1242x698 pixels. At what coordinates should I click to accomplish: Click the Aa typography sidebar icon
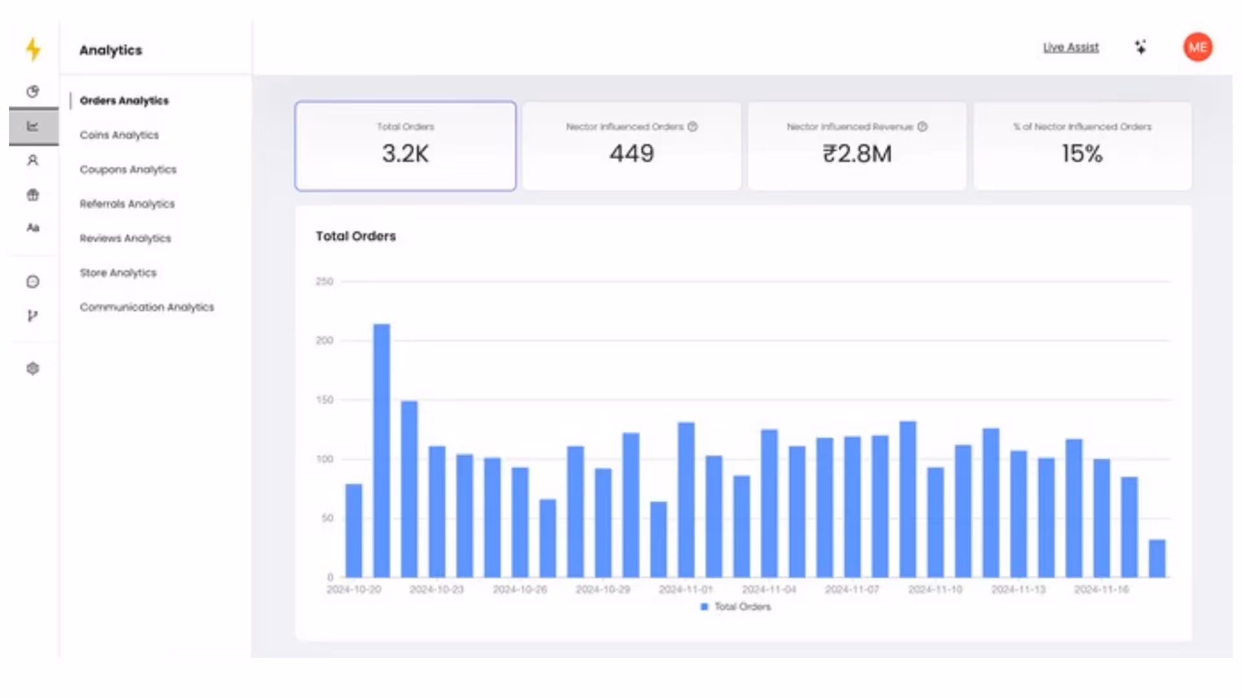33,227
